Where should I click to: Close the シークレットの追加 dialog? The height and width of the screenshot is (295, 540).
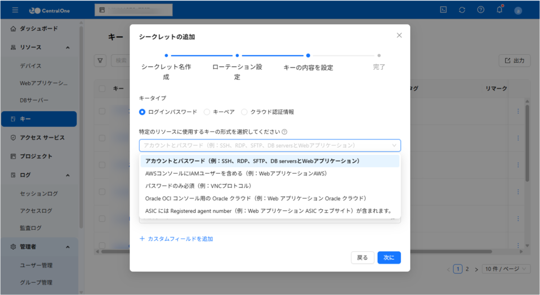(399, 35)
